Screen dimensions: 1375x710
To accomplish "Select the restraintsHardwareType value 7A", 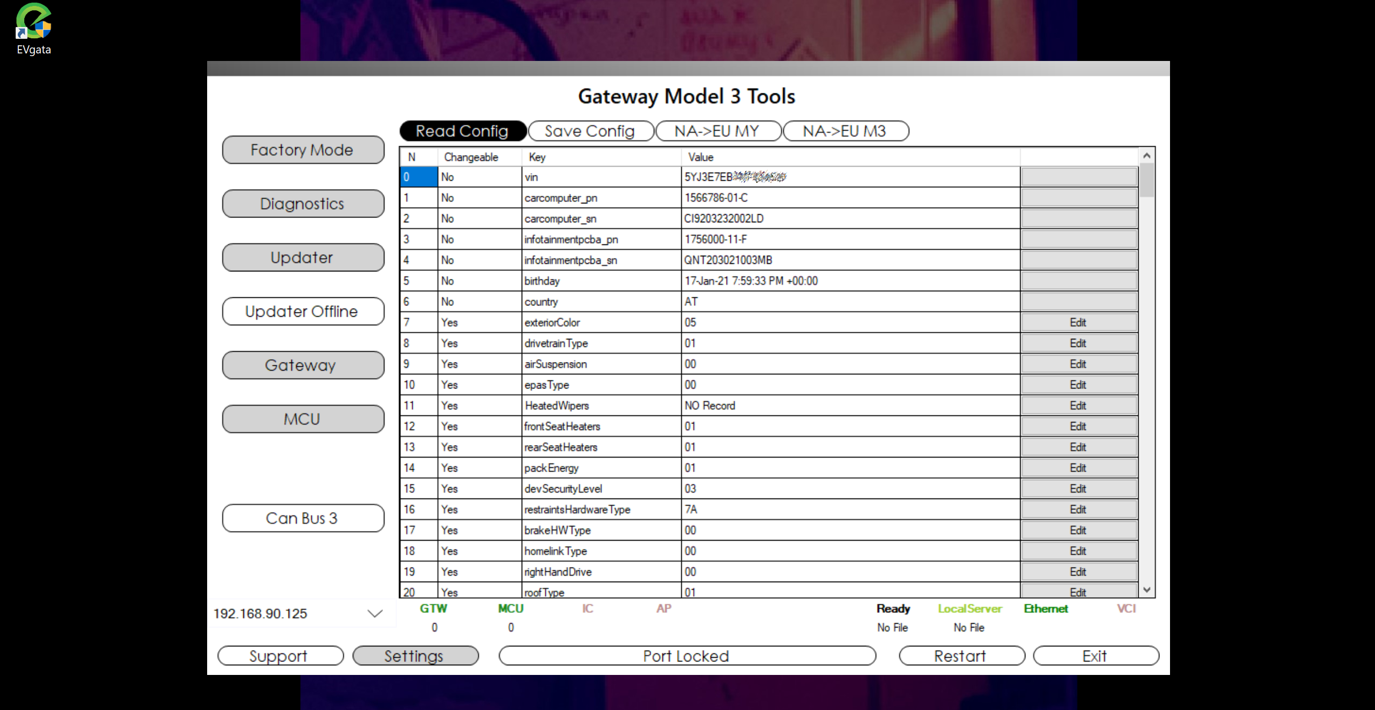I will [851, 510].
